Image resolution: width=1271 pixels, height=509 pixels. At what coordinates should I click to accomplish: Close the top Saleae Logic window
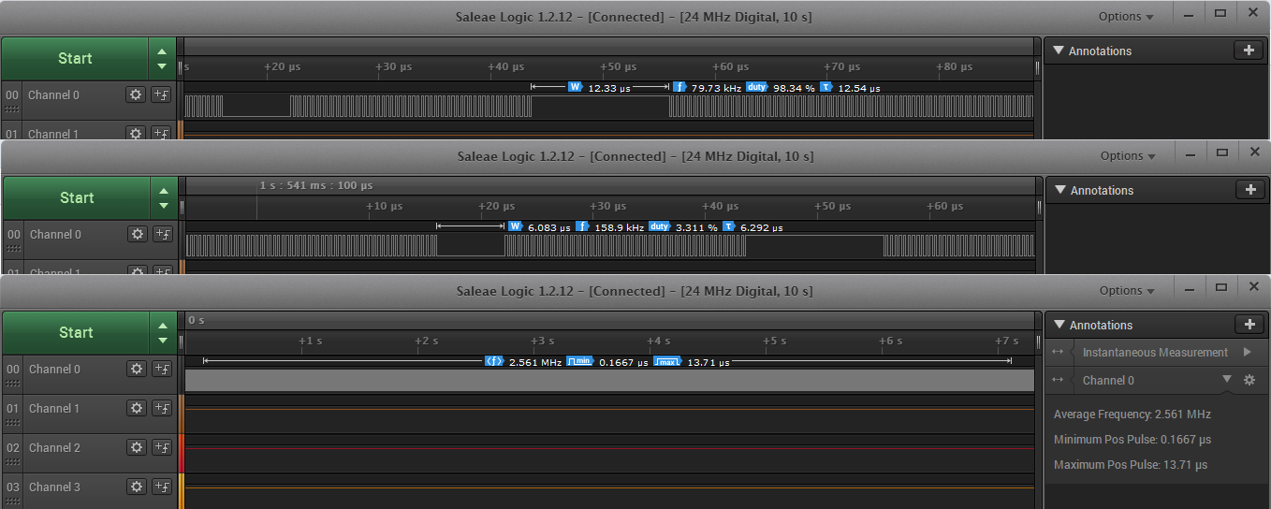(x=1252, y=13)
